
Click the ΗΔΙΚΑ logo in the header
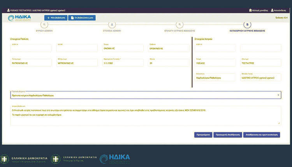tap(19, 18)
